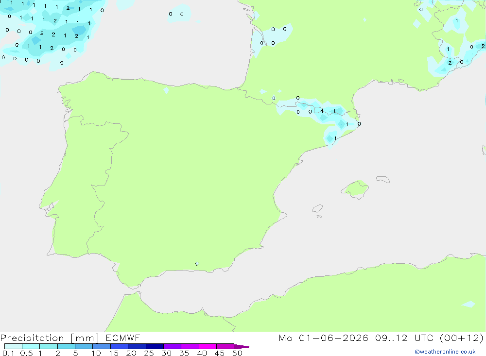
Task: Click the 'Precipitation' title word
Action: [x=32, y=338]
